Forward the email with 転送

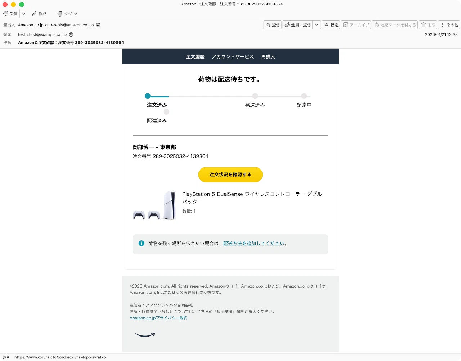pyautogui.click(x=331, y=25)
